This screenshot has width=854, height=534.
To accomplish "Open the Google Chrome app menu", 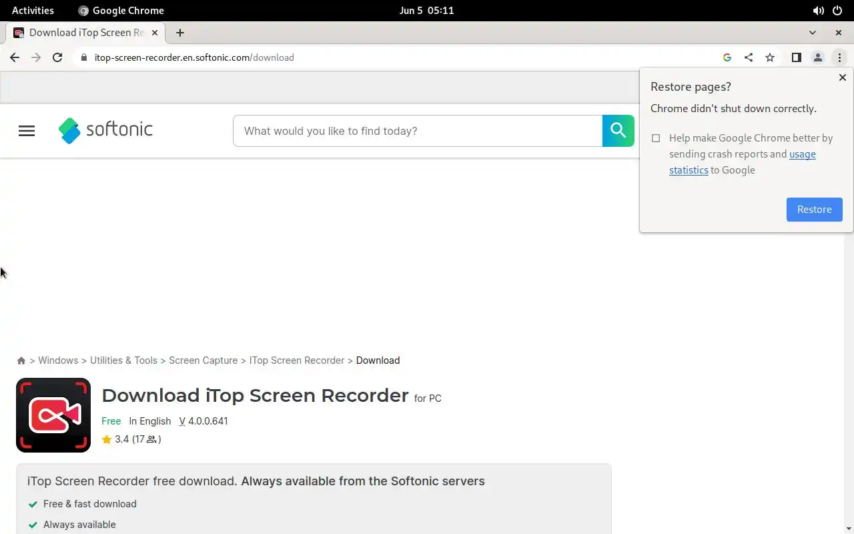I will coord(121,11).
